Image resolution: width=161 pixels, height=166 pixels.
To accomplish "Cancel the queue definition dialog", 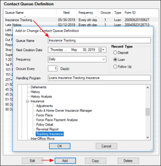I will tap(106, 146).
